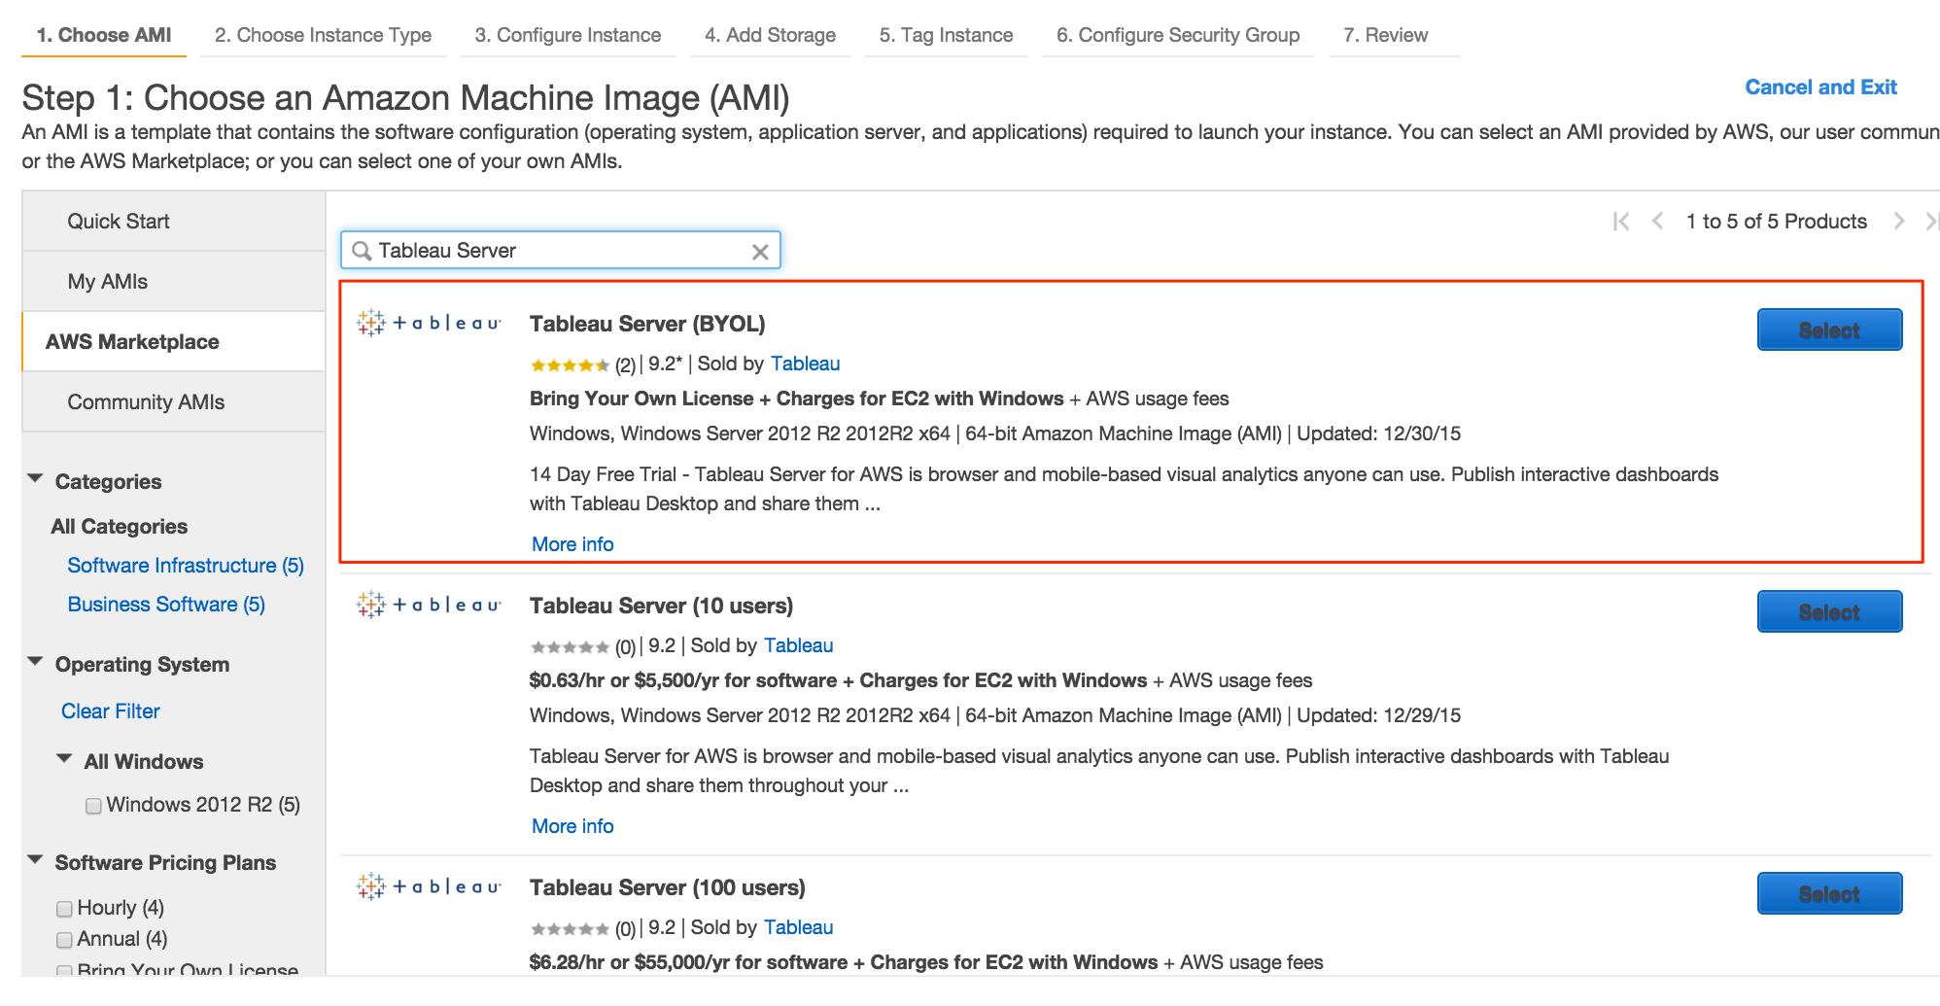Open the 1. Choose AMI step tab

(x=104, y=35)
